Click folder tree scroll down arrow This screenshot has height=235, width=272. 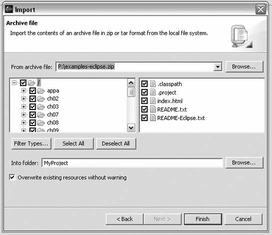131,128
